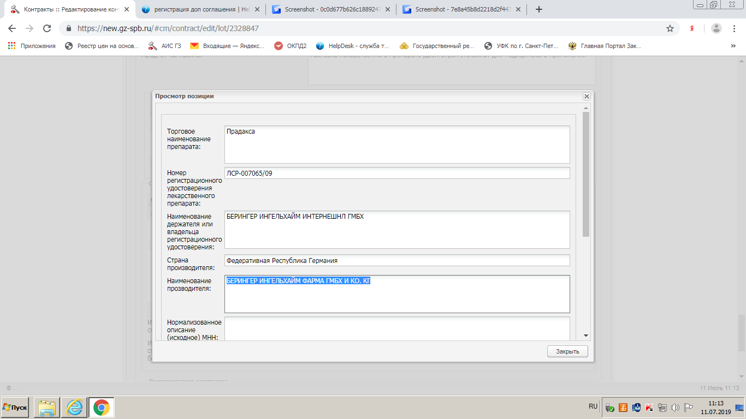Open File Explorer from the taskbar
This screenshot has width=746, height=419.
pos(47,408)
